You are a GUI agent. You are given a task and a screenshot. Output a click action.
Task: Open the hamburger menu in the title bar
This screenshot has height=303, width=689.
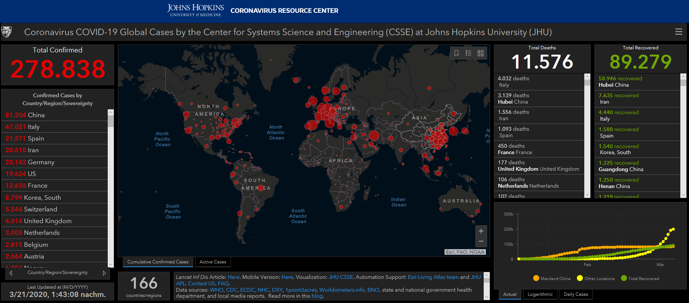click(679, 32)
